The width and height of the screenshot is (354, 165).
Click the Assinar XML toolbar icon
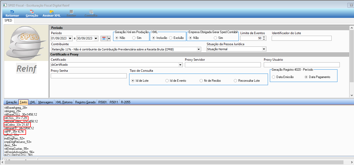click(x=52, y=12)
